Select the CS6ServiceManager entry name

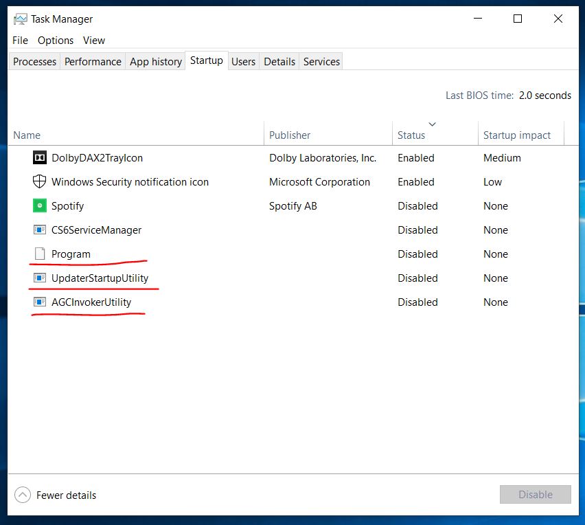point(96,230)
